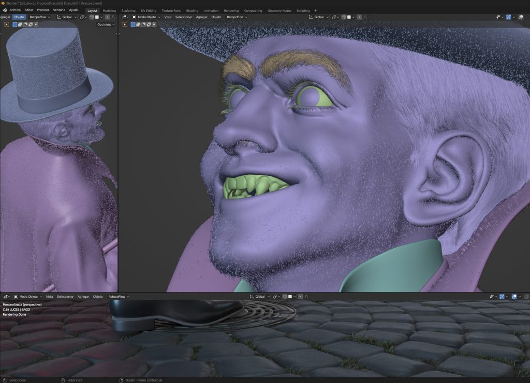Open editor type selector in main viewport
The width and height of the screenshot is (530, 383).
(x=125, y=17)
